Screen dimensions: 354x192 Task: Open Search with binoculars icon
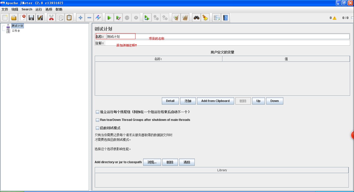(196, 18)
